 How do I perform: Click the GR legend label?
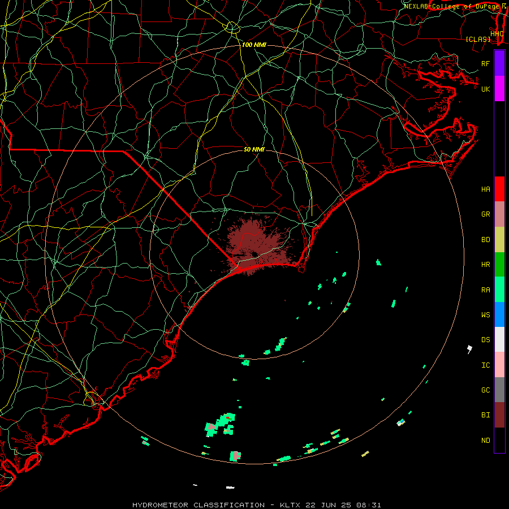[486, 214]
